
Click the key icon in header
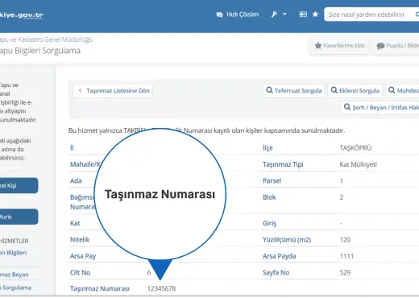[274, 14]
